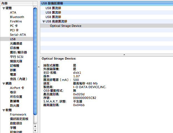Select the first USB 匯流排 row
Image resolution: width=173 pixels, height=133 pixels.
(106, 8)
